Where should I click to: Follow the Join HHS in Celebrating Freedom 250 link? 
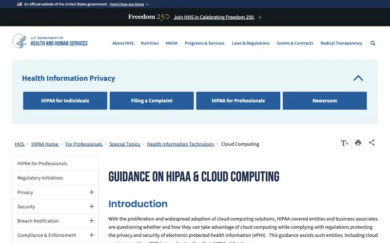click(x=214, y=17)
